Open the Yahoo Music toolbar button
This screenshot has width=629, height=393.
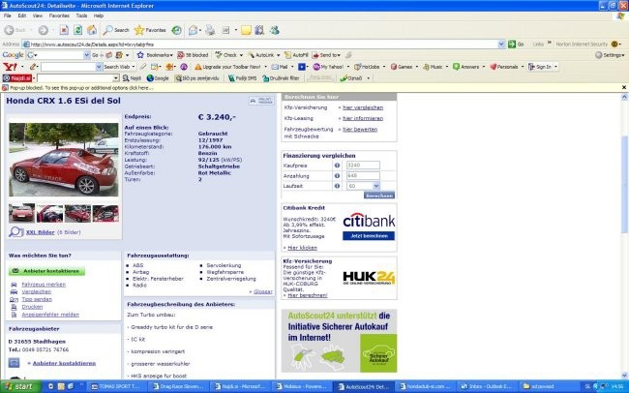(433, 67)
